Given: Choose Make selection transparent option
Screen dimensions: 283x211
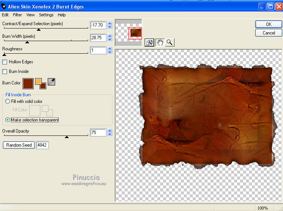Looking at the screenshot, I should point(7,120).
